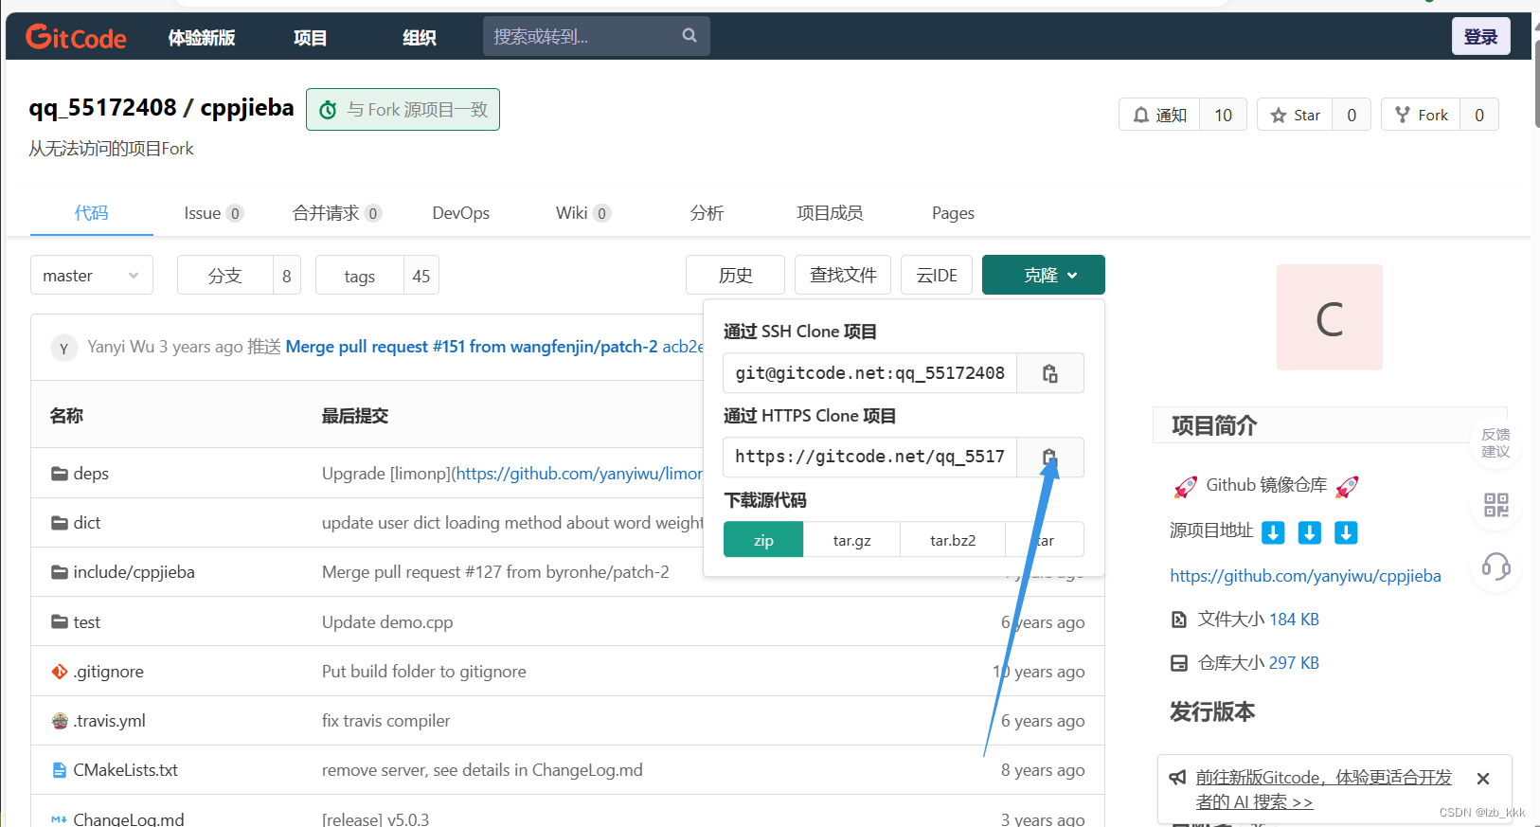The width and height of the screenshot is (1540, 827).
Task: Open the master branch dropdown
Action: pos(92,276)
